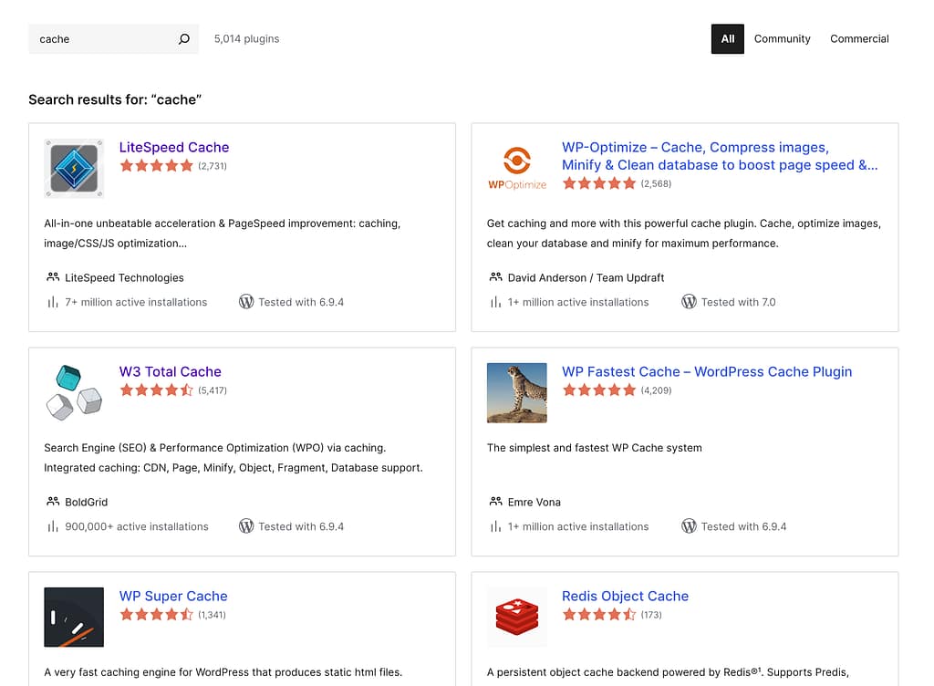Click 900,000+ active installations text

click(137, 526)
